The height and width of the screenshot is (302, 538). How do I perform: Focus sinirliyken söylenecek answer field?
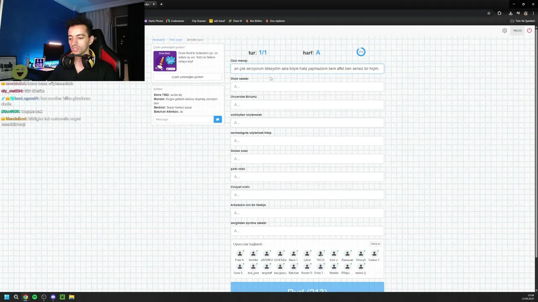tap(307, 122)
